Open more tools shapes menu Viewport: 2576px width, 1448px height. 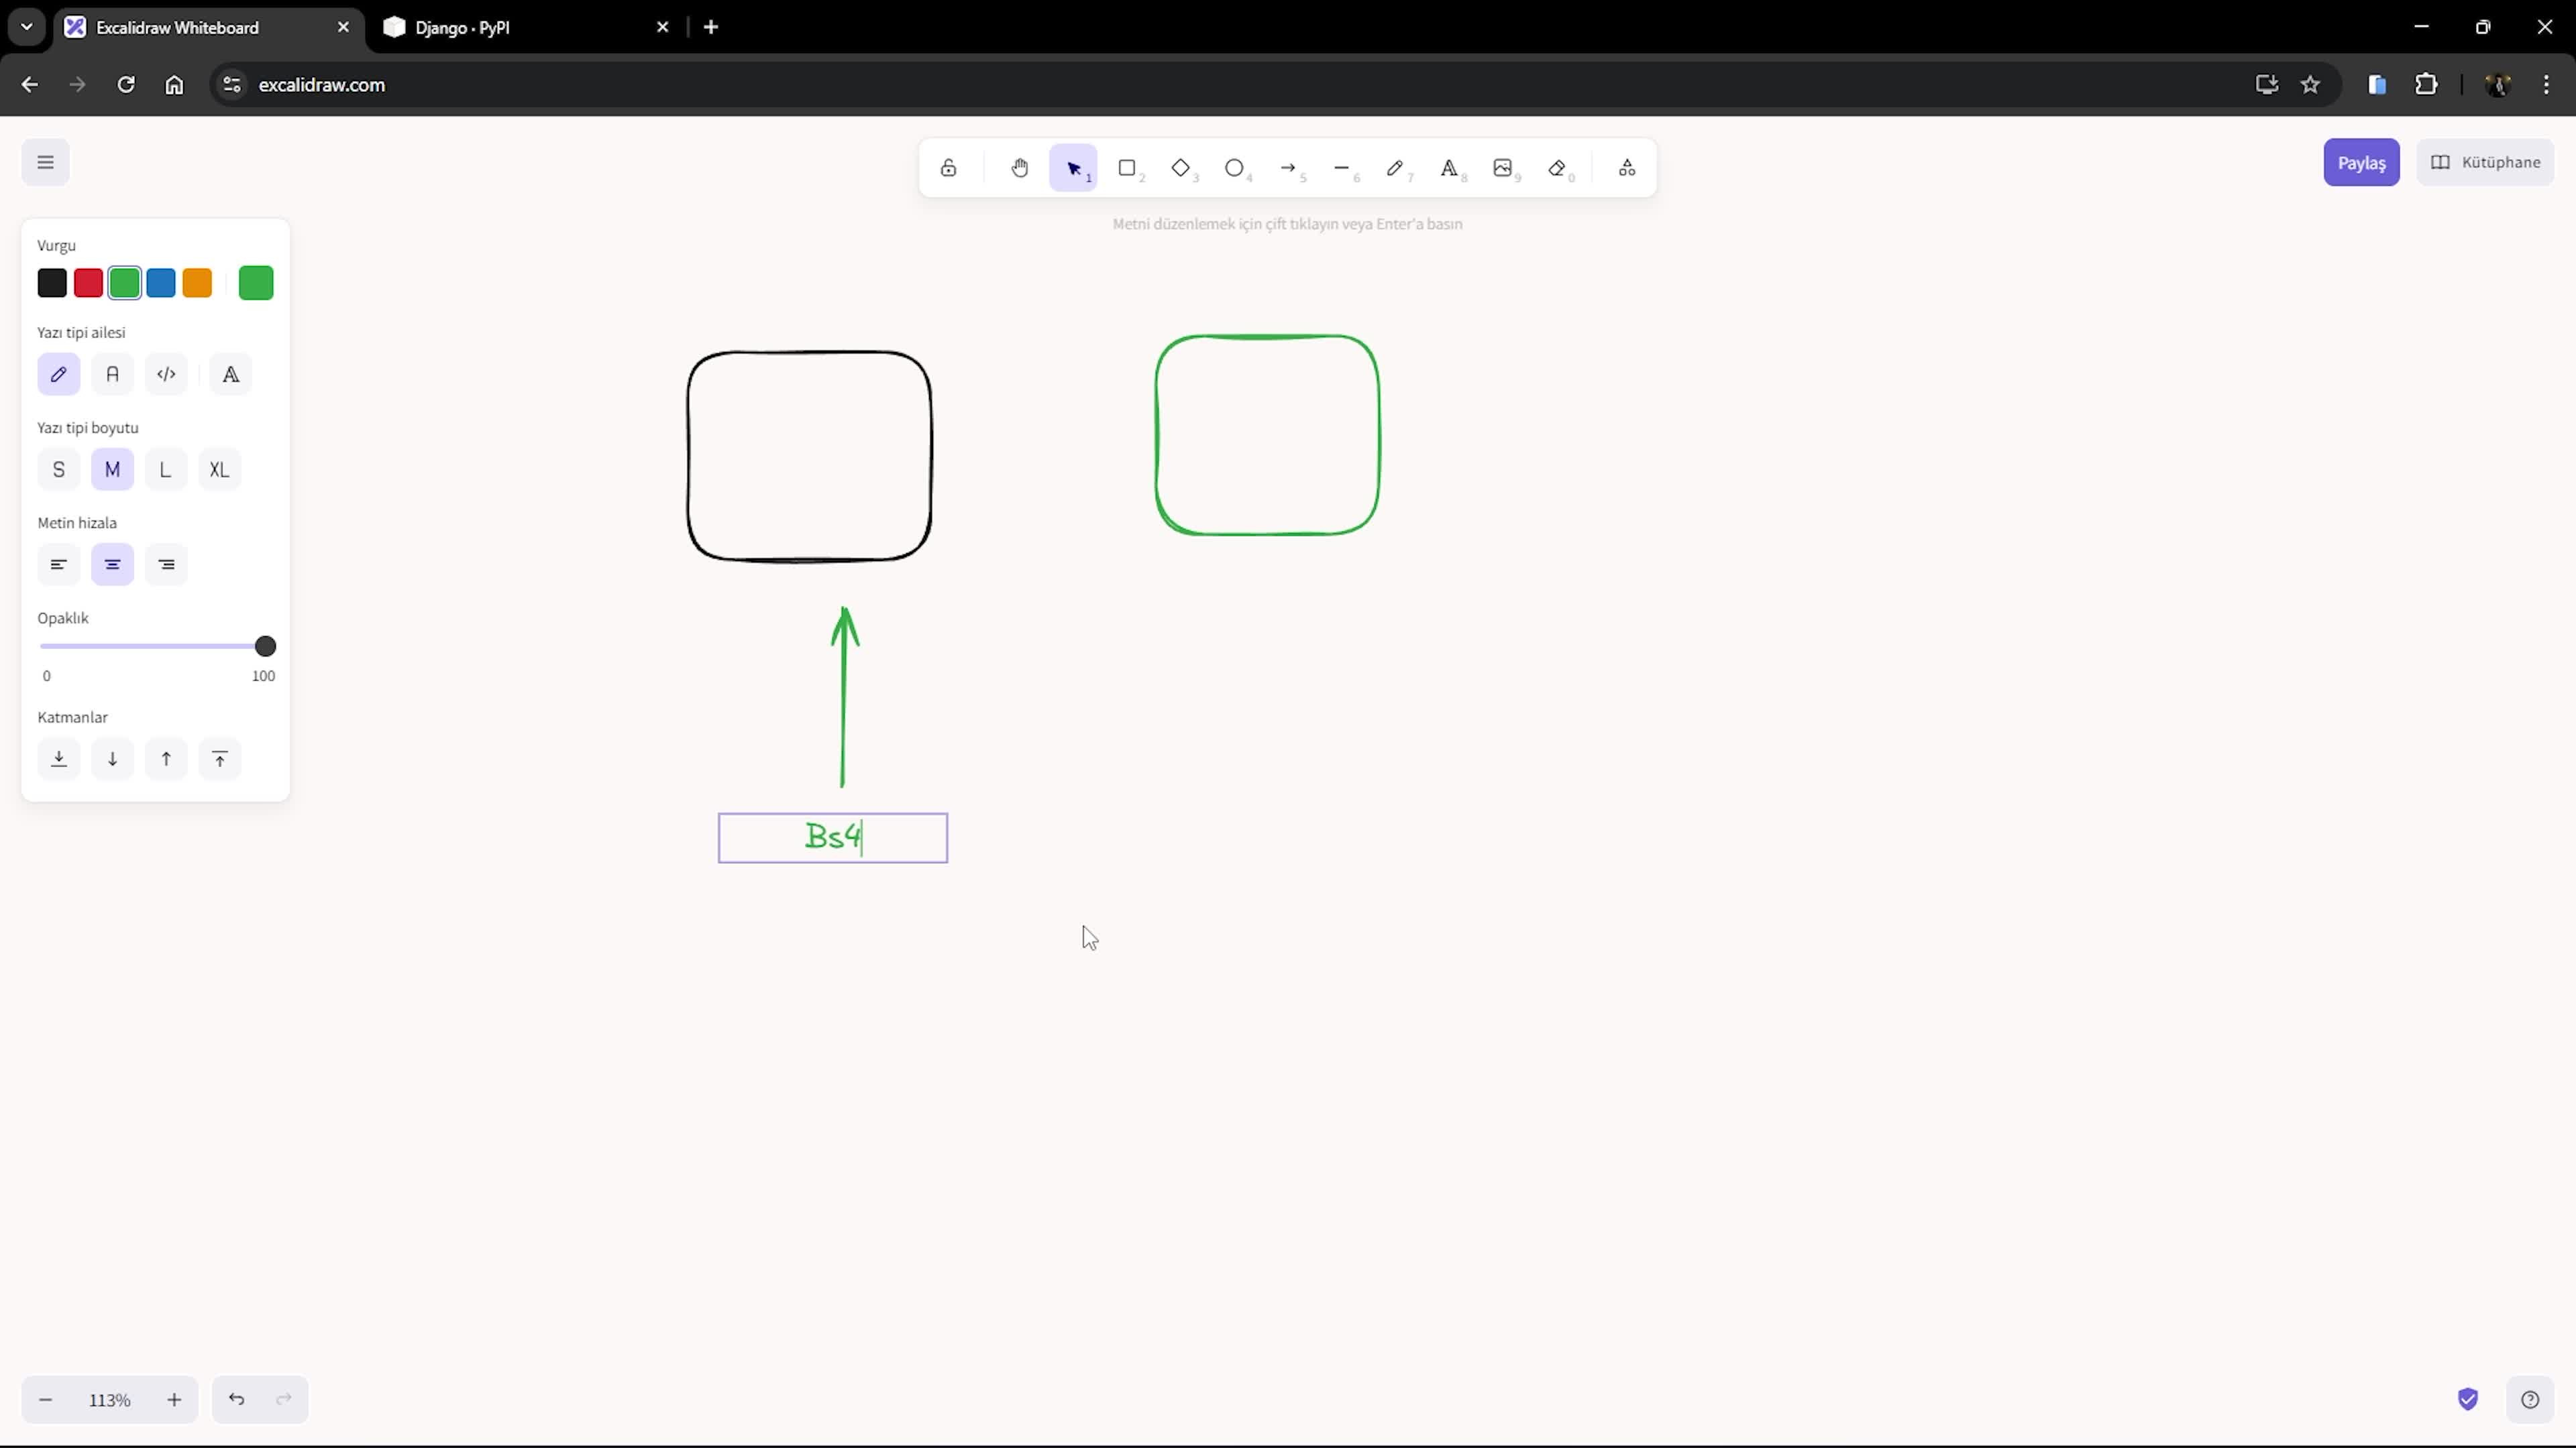[x=1627, y=168]
